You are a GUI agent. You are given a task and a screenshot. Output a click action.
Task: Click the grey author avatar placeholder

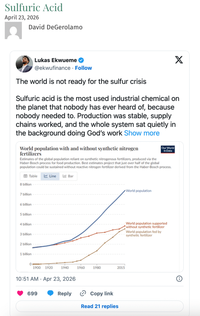(x=13, y=31)
